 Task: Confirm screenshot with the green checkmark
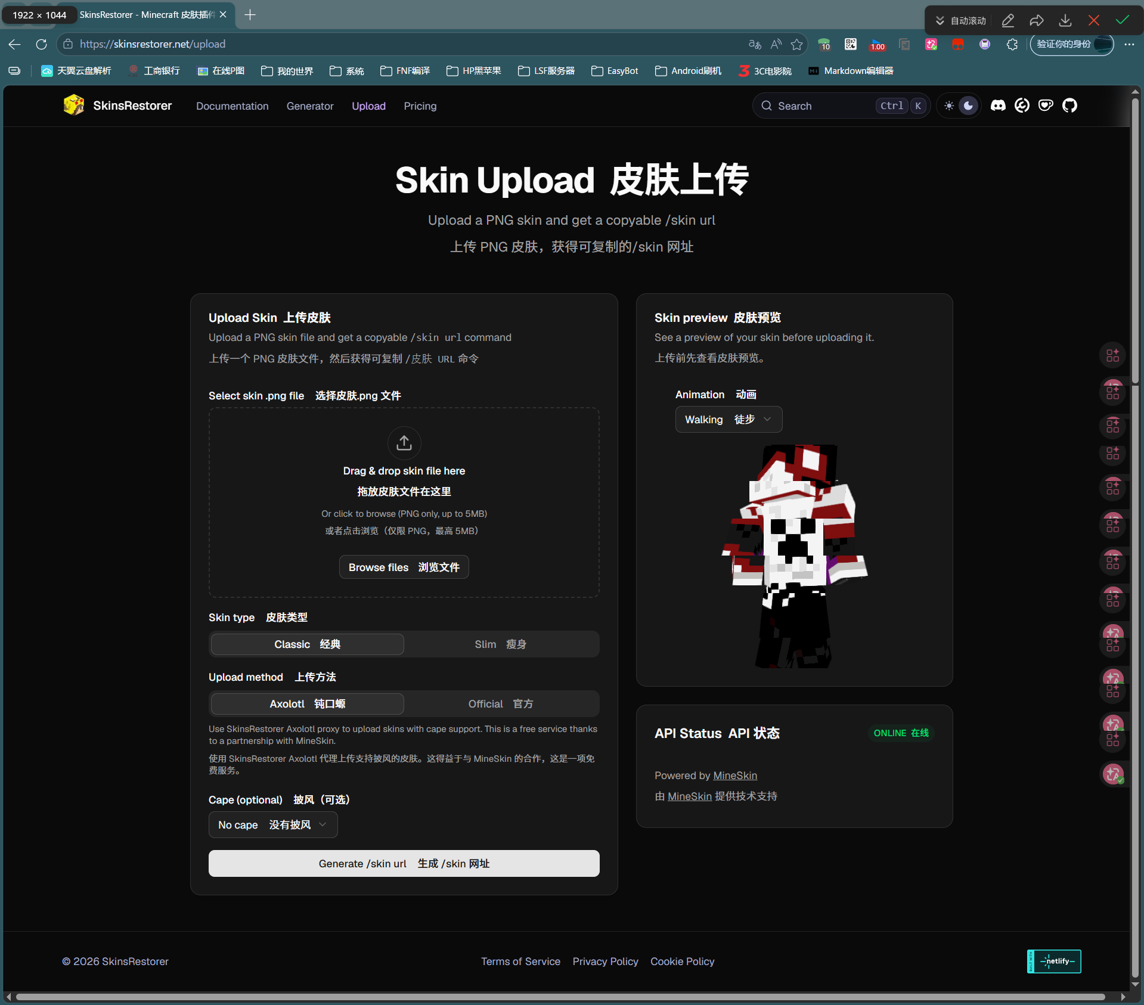(1123, 21)
